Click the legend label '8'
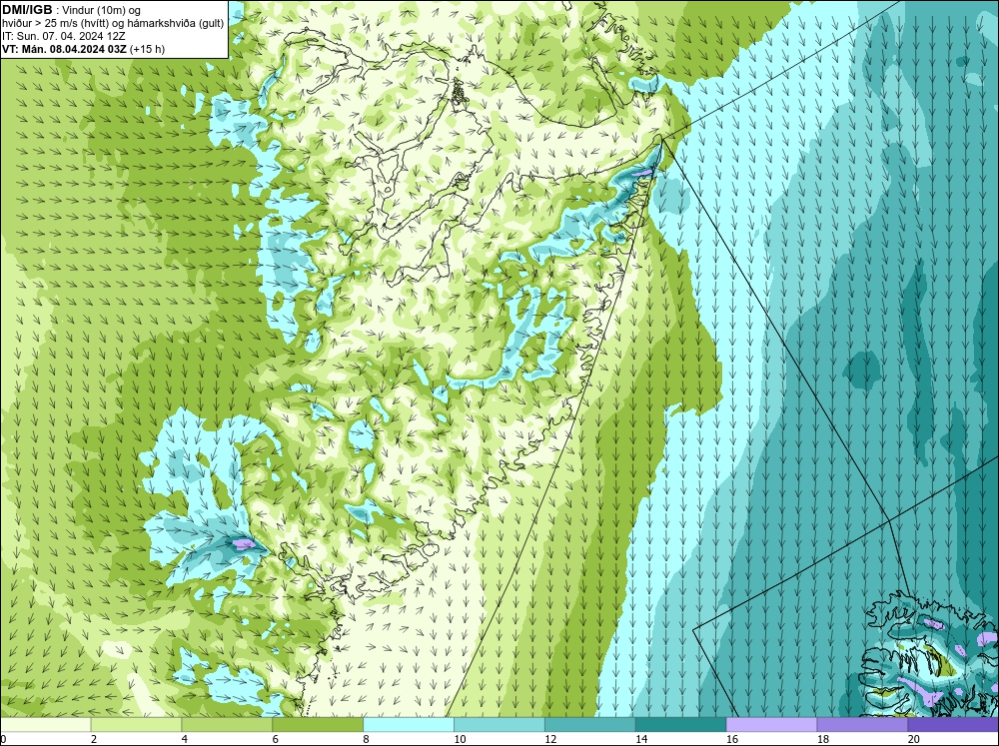Viewport: 999px width, 746px height. coord(367,739)
